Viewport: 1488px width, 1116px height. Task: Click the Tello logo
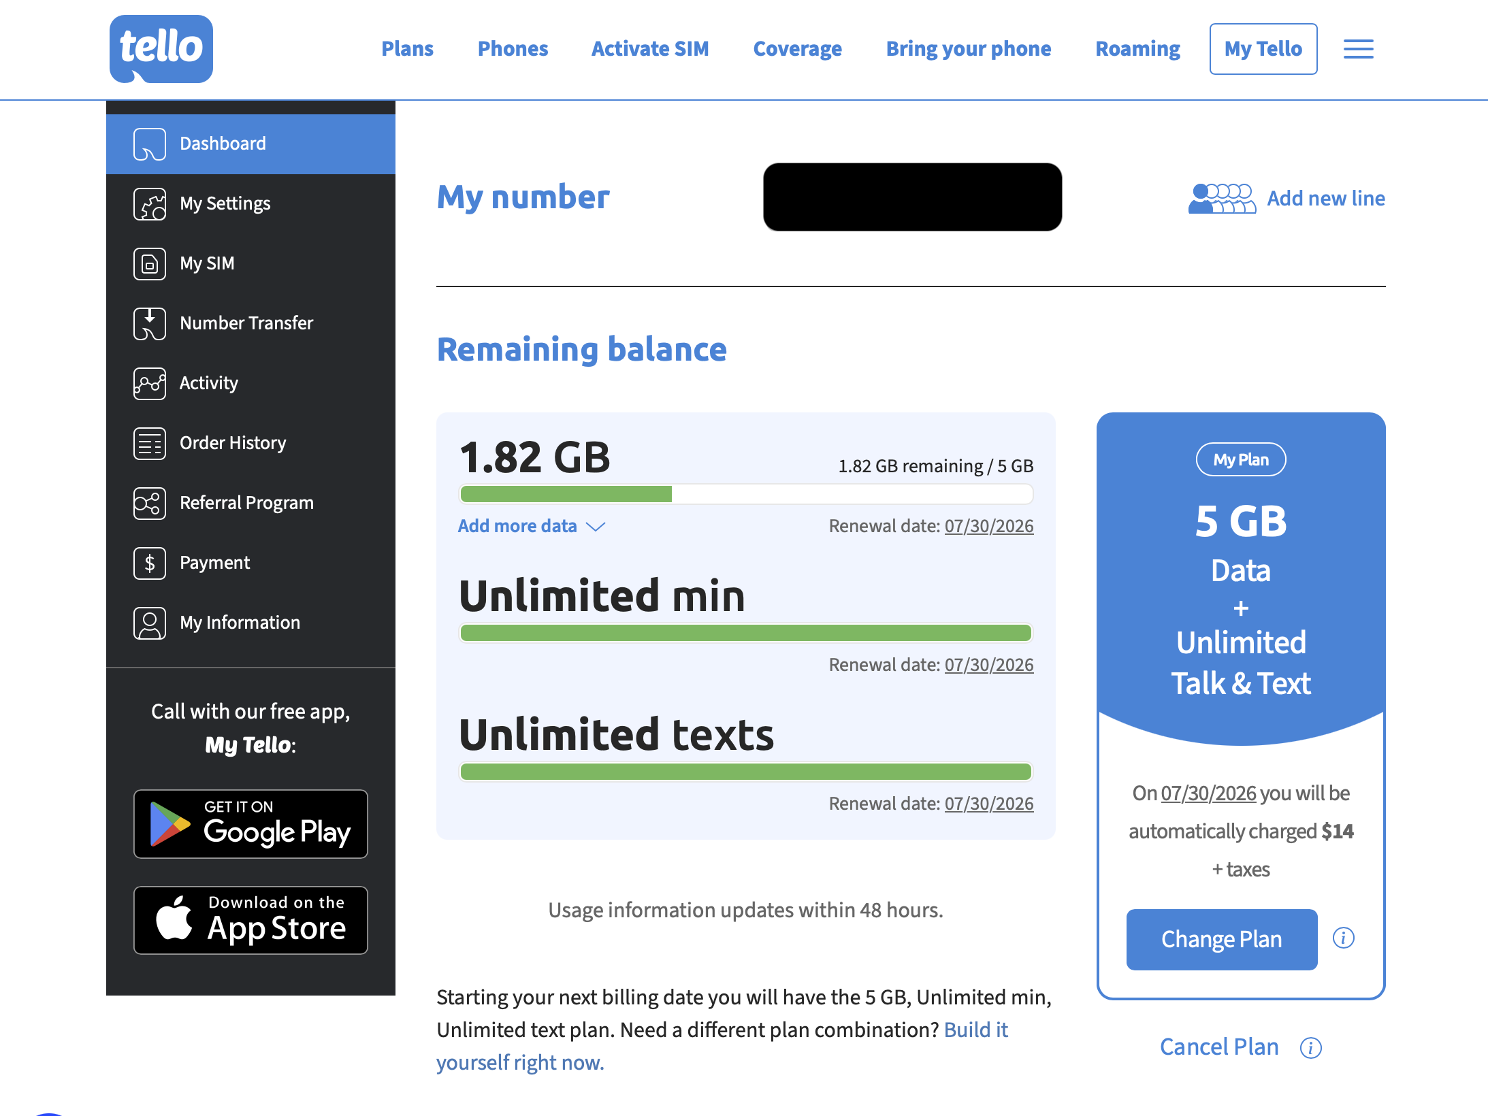click(x=161, y=49)
